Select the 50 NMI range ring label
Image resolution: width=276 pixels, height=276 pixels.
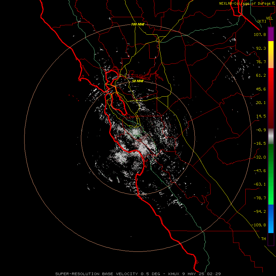(x=138, y=81)
